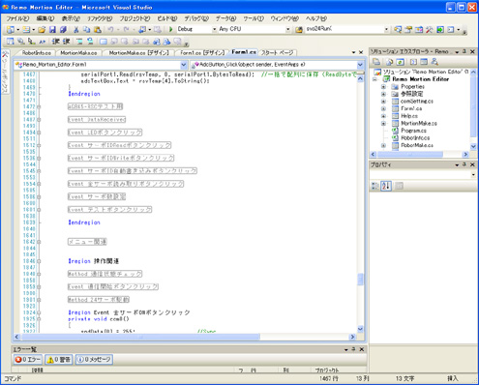479x385 pixels.
Task: Open the Object Browser toolbar icon
Action: [x=419, y=30]
